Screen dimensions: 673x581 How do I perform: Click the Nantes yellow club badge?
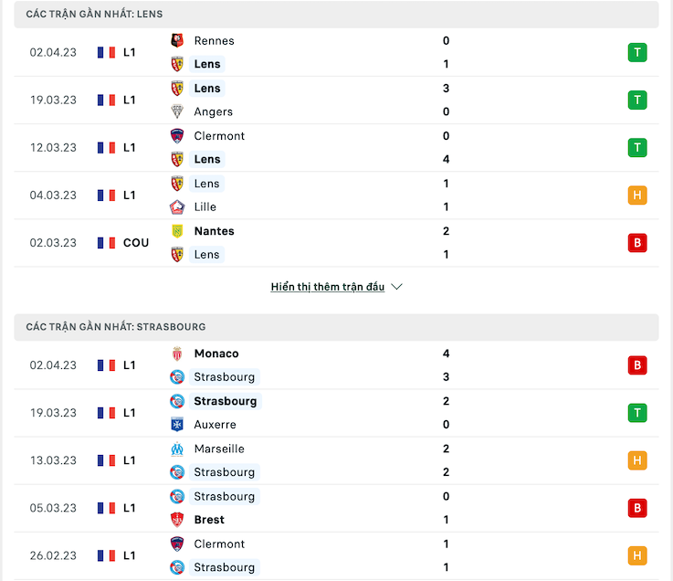177,231
